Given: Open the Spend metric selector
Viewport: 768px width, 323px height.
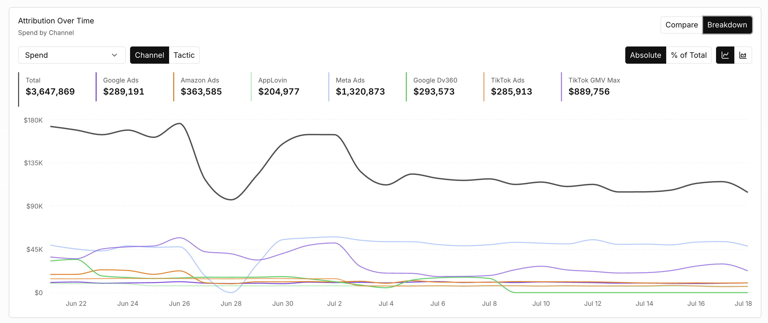Looking at the screenshot, I should pyautogui.click(x=72, y=55).
